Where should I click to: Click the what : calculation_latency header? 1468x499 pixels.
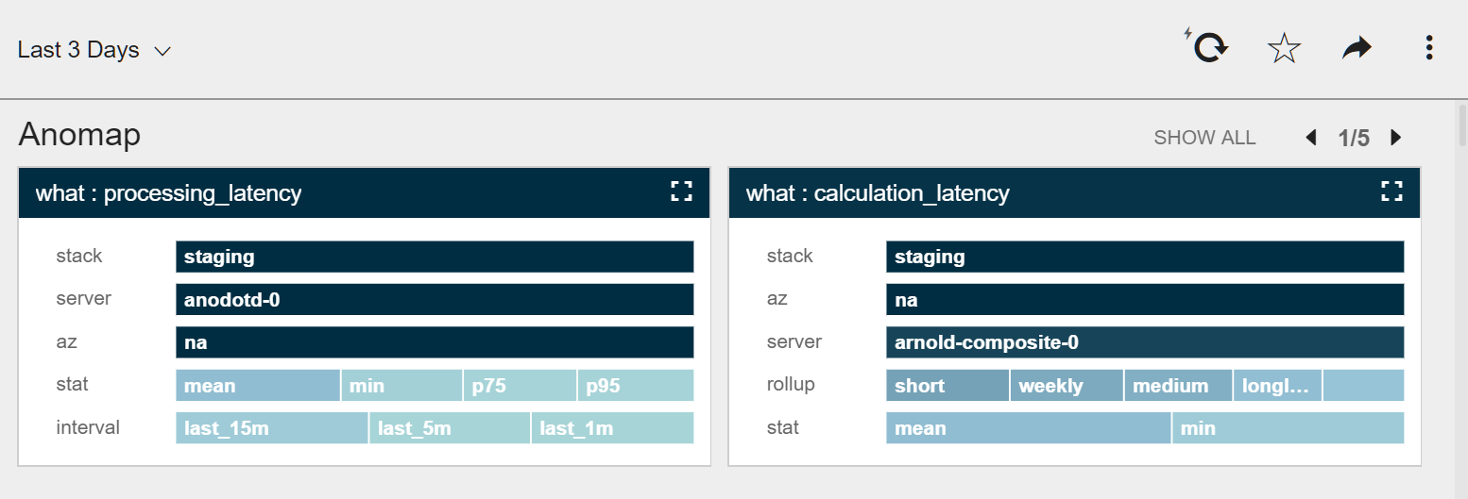coord(878,193)
